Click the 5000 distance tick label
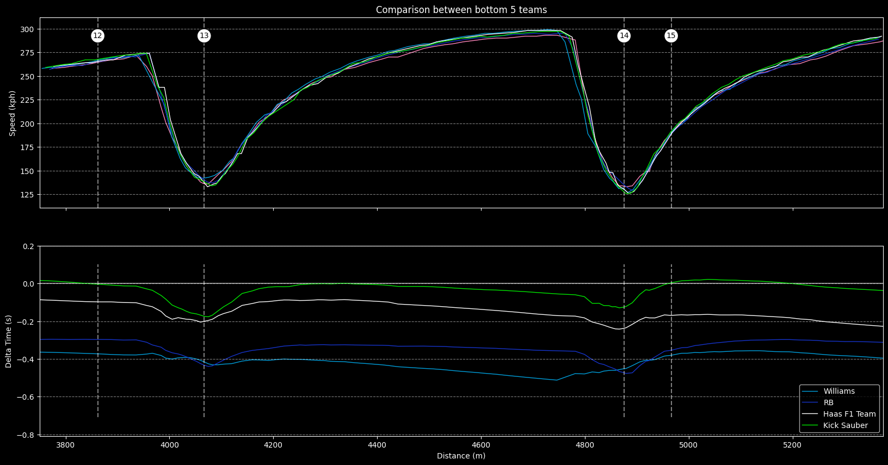Screen dimensions: 888x465 point(689,445)
